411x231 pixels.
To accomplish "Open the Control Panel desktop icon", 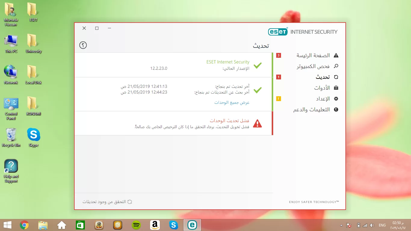I will [11, 109].
